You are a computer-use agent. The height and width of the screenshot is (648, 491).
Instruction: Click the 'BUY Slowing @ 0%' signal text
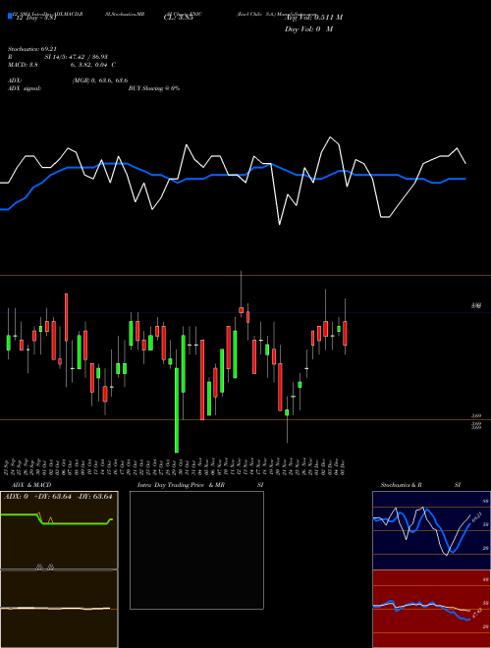[x=154, y=88]
